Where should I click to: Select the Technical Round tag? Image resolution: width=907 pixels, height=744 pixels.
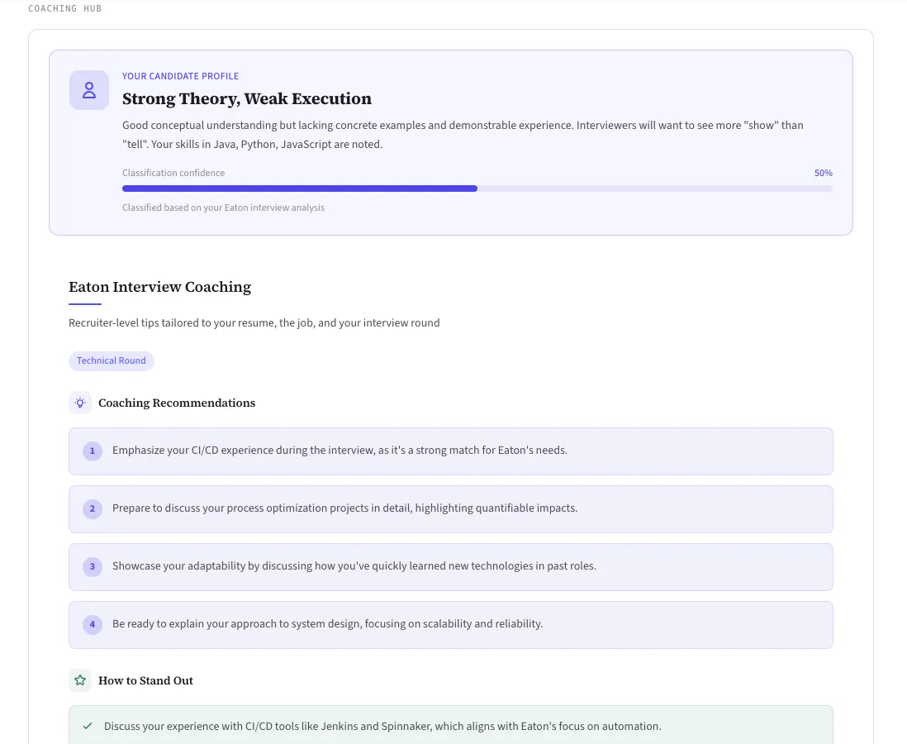coord(111,360)
